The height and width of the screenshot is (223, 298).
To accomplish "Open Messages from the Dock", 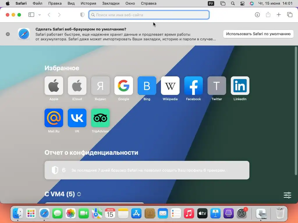I will 57,213.
